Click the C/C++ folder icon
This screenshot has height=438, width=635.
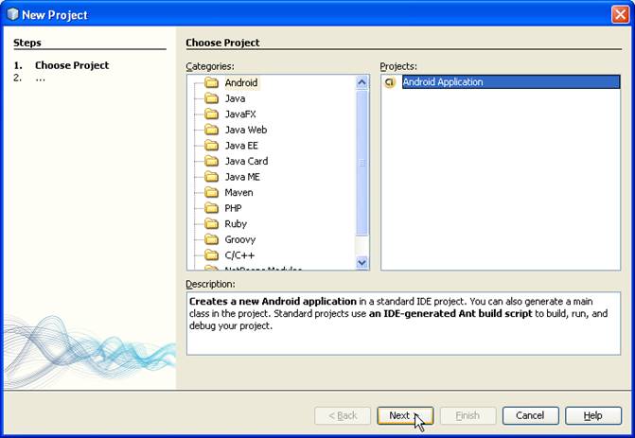click(x=211, y=255)
